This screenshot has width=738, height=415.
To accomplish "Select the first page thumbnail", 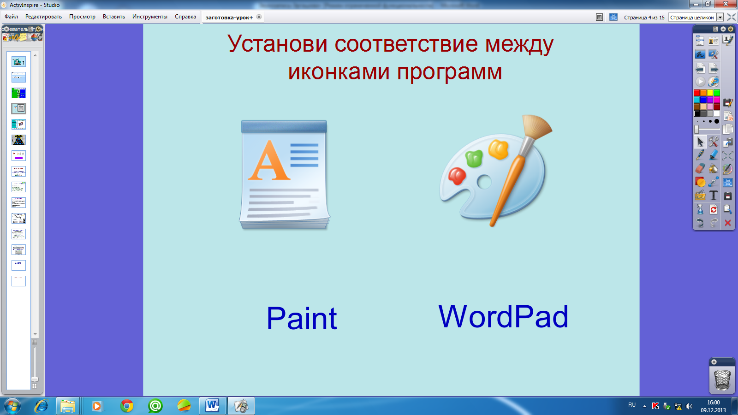I will pyautogui.click(x=18, y=62).
